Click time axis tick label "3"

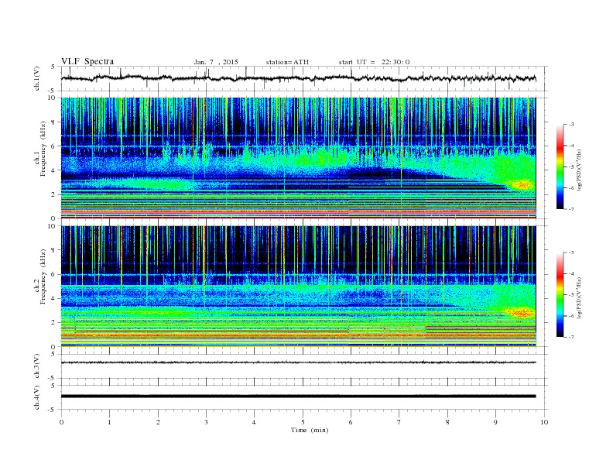pyautogui.click(x=206, y=422)
